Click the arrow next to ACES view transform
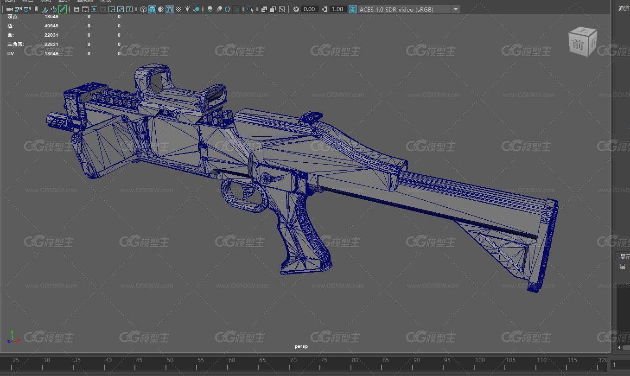The image size is (630, 376). 456,9
